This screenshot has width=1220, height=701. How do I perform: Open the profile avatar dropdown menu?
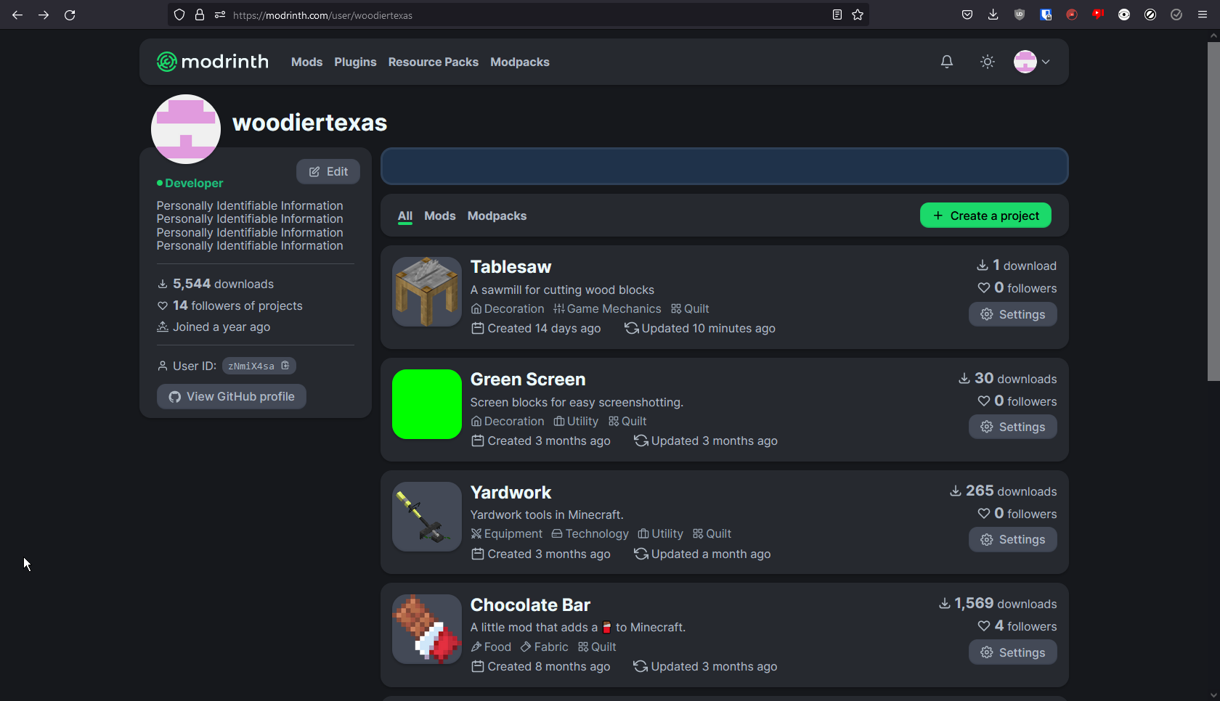tap(1027, 62)
